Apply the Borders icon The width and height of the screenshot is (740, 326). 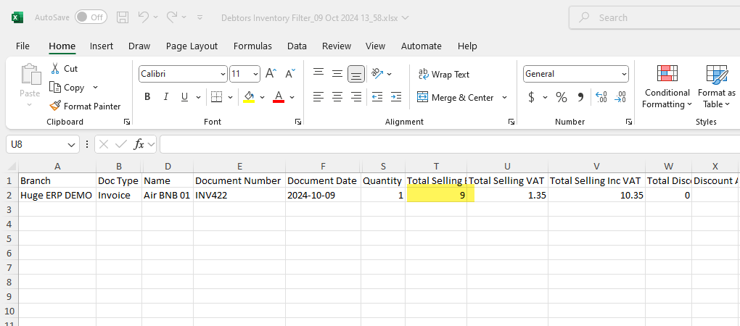pyautogui.click(x=216, y=97)
